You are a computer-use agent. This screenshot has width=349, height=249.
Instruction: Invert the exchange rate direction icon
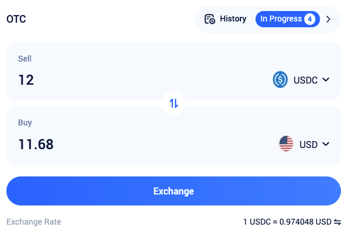point(337,222)
